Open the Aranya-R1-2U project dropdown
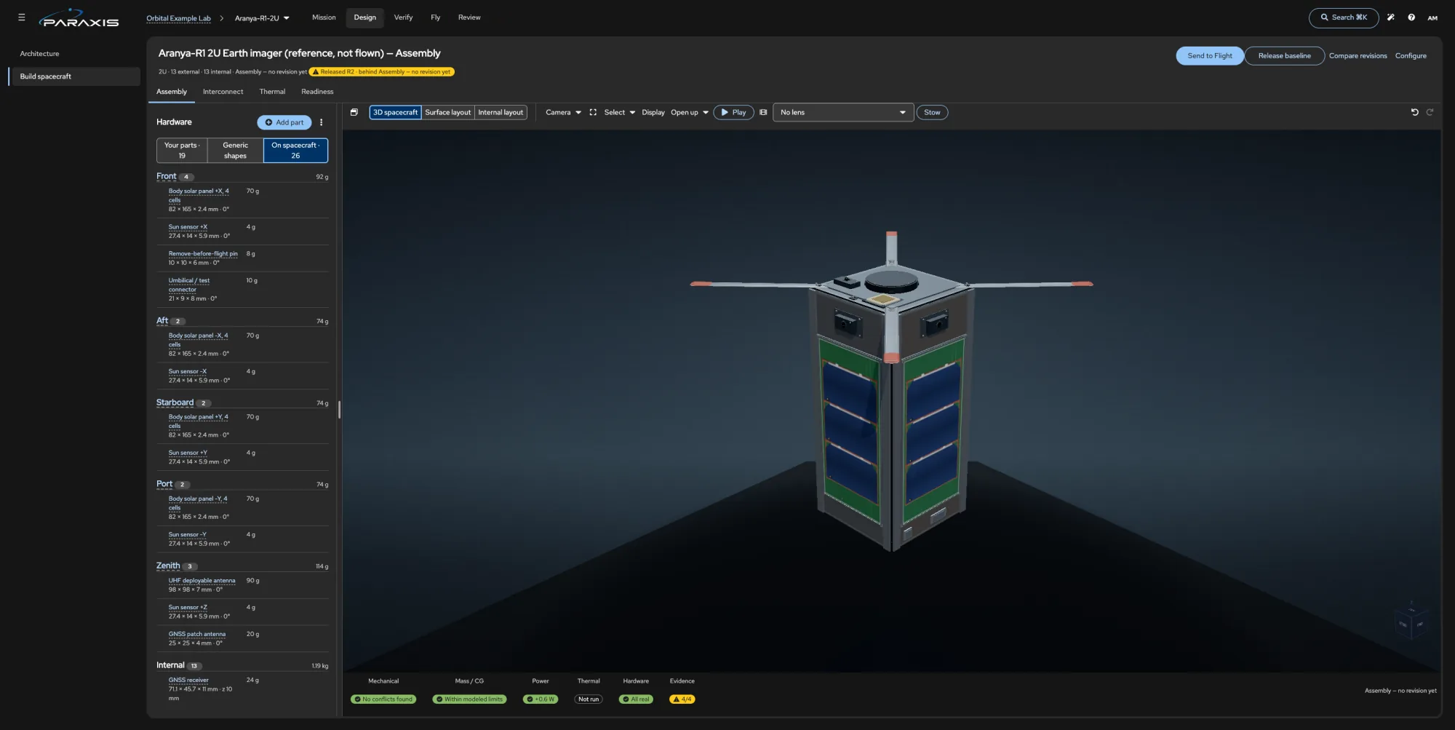The image size is (1455, 730). tap(262, 18)
